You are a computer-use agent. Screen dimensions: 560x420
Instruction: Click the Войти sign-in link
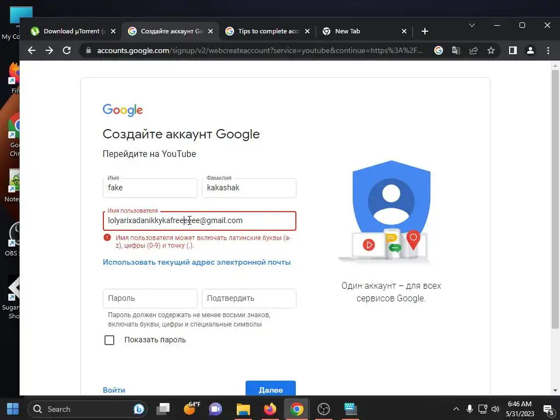point(114,390)
